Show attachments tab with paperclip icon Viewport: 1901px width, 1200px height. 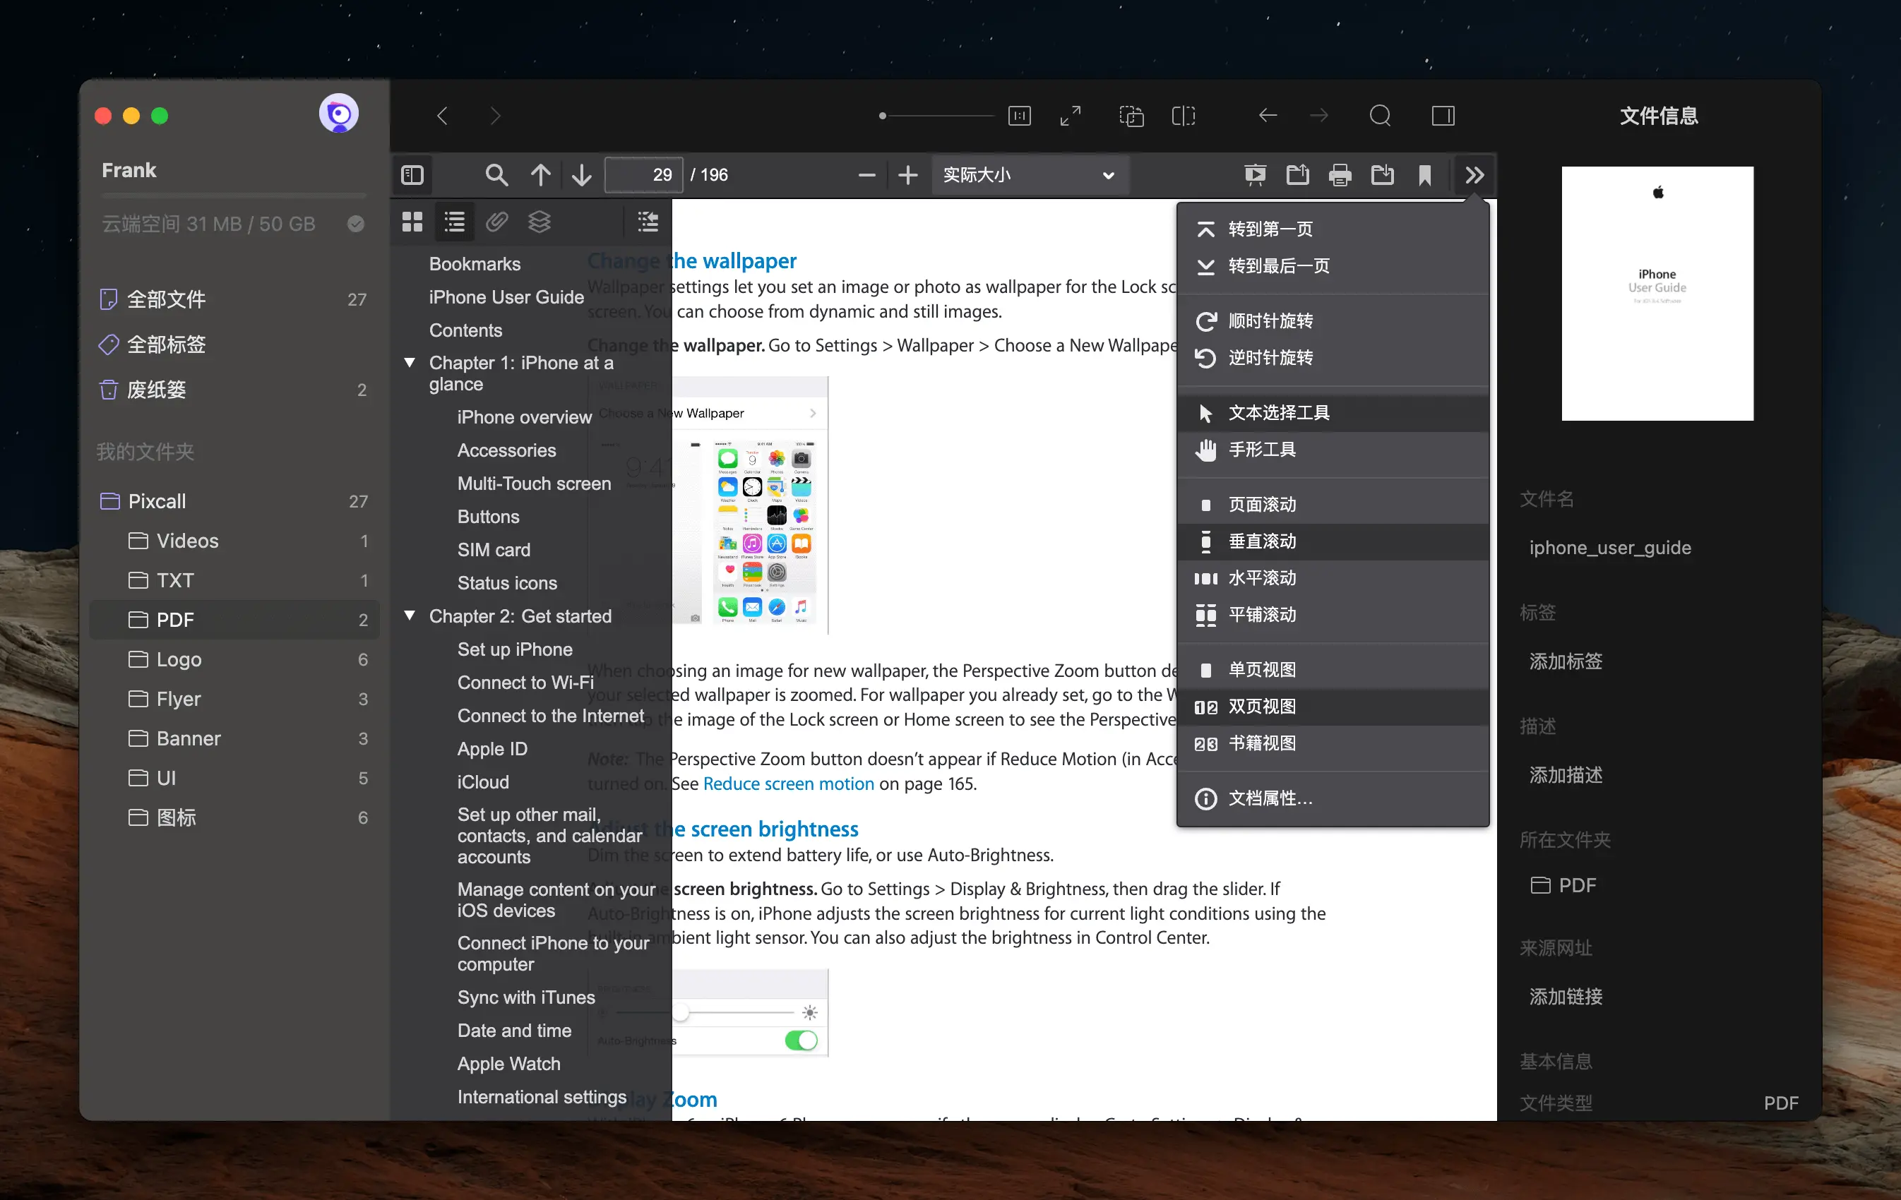496,222
